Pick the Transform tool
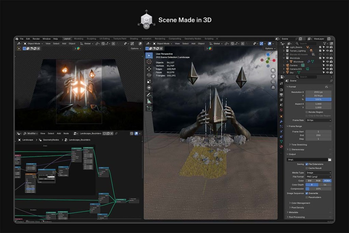Image resolution: width=349 pixels, height=233 pixels. (x=149, y=87)
